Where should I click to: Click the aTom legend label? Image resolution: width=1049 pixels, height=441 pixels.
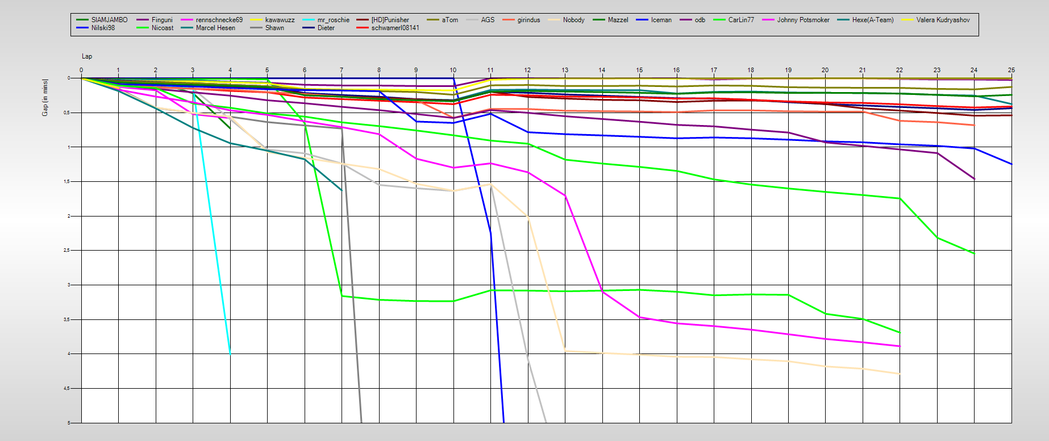click(449, 20)
